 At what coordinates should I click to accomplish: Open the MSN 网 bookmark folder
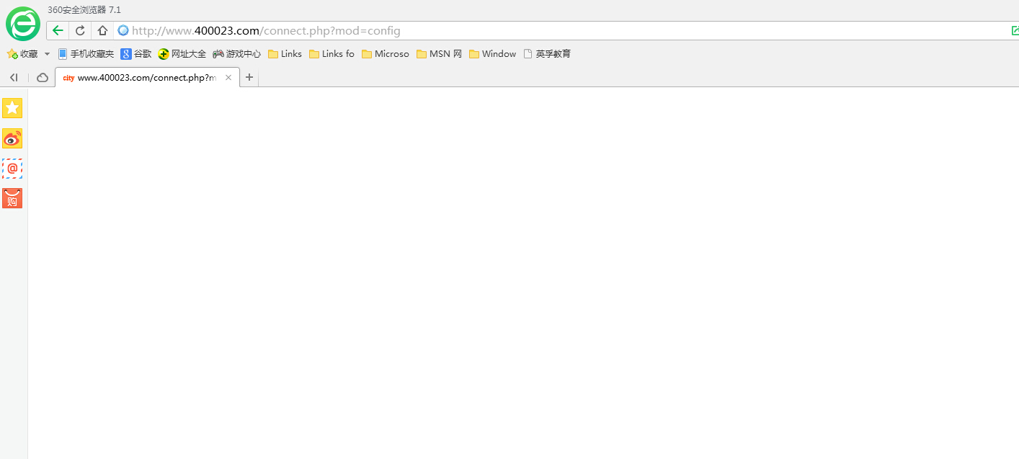point(439,54)
